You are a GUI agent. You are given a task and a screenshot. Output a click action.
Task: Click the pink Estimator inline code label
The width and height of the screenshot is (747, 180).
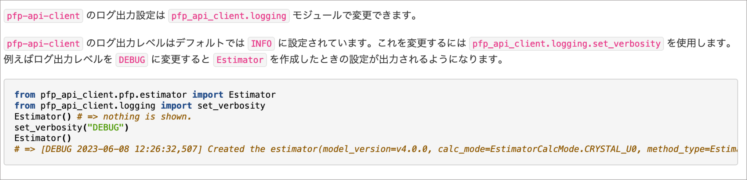[240, 60]
